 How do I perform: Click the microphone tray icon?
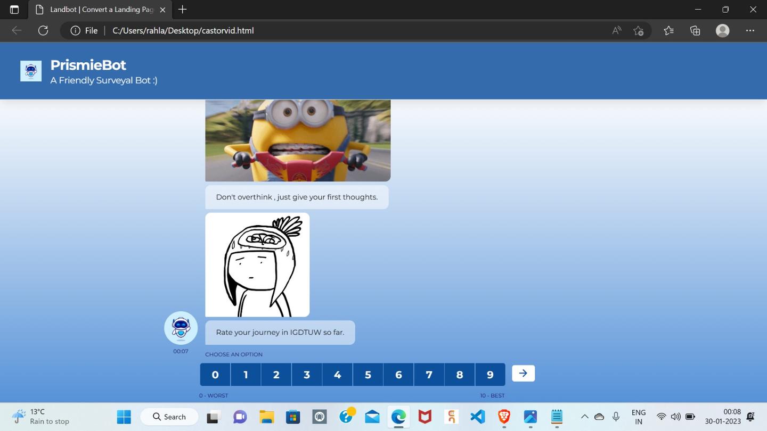tap(616, 417)
